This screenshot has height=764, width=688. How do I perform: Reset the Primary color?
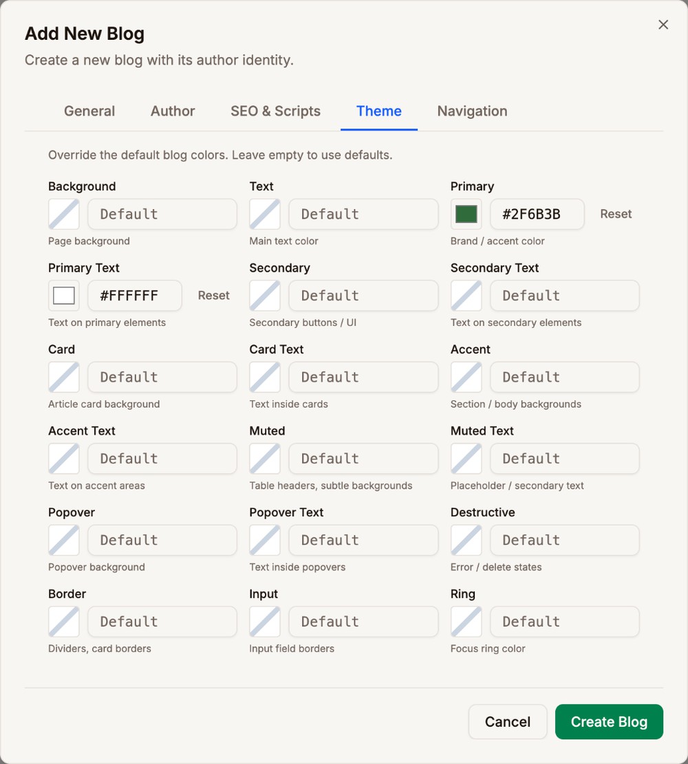click(x=616, y=214)
